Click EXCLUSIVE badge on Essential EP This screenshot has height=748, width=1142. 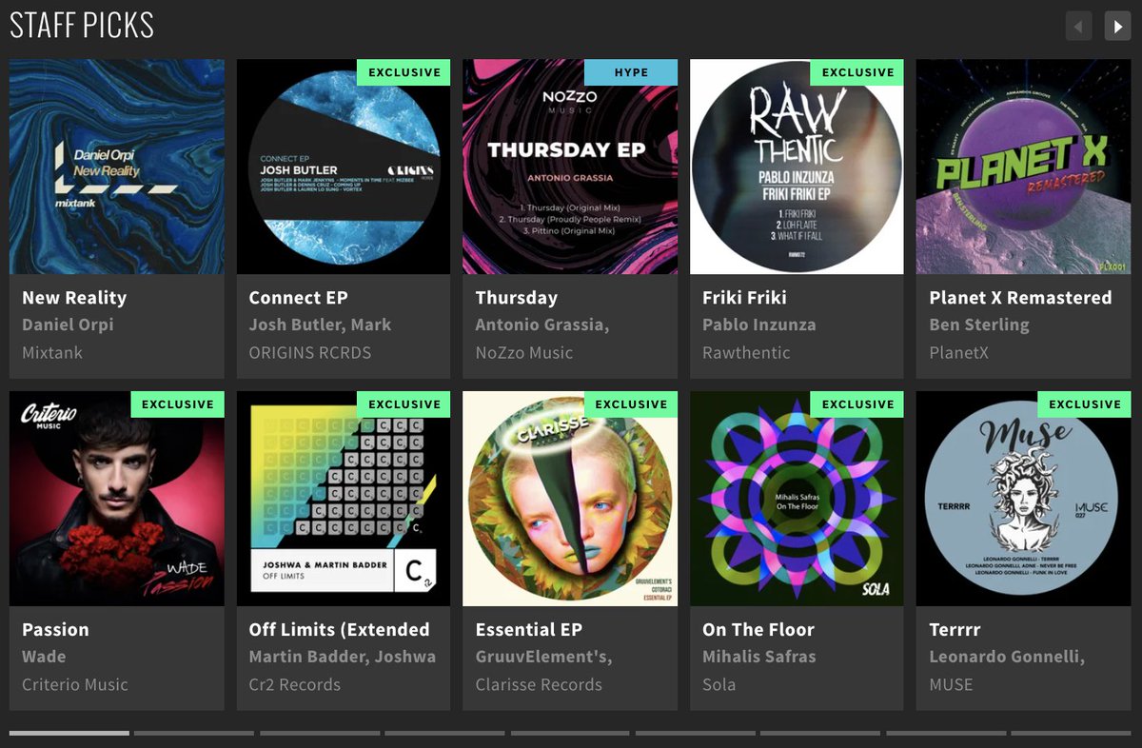[x=631, y=404]
